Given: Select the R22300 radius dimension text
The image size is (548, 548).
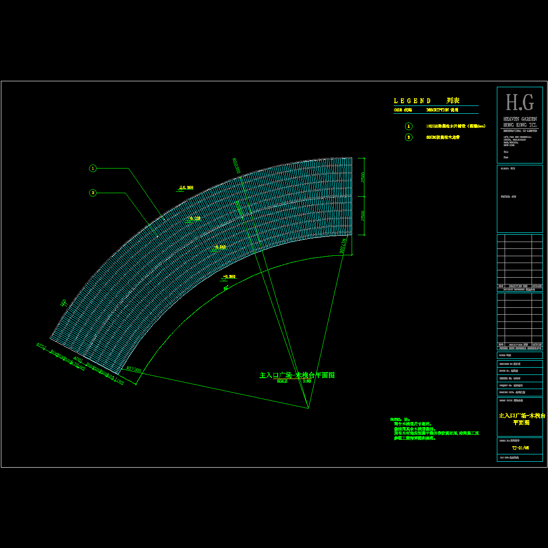Looking at the screenshot, I should (236, 165).
